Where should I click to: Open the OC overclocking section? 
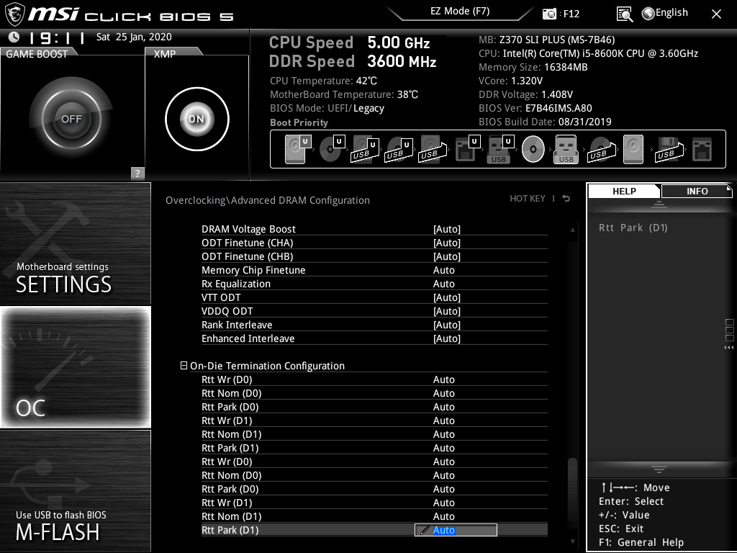coord(76,367)
